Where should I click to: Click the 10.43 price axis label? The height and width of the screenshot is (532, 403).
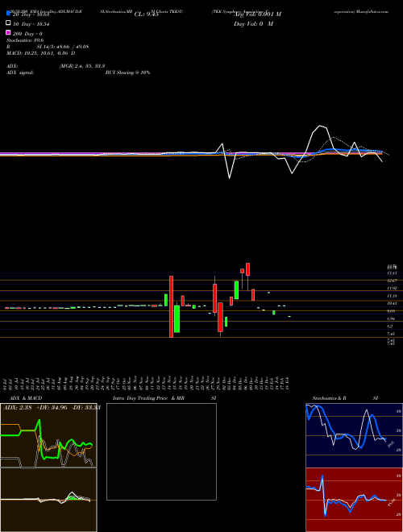click(392, 303)
